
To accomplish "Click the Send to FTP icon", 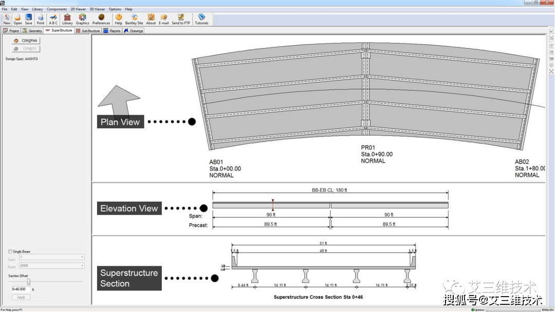I will tap(181, 19).
